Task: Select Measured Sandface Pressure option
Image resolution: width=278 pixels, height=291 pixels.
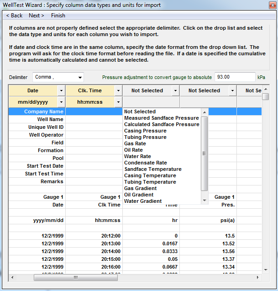Action: tap(162, 118)
